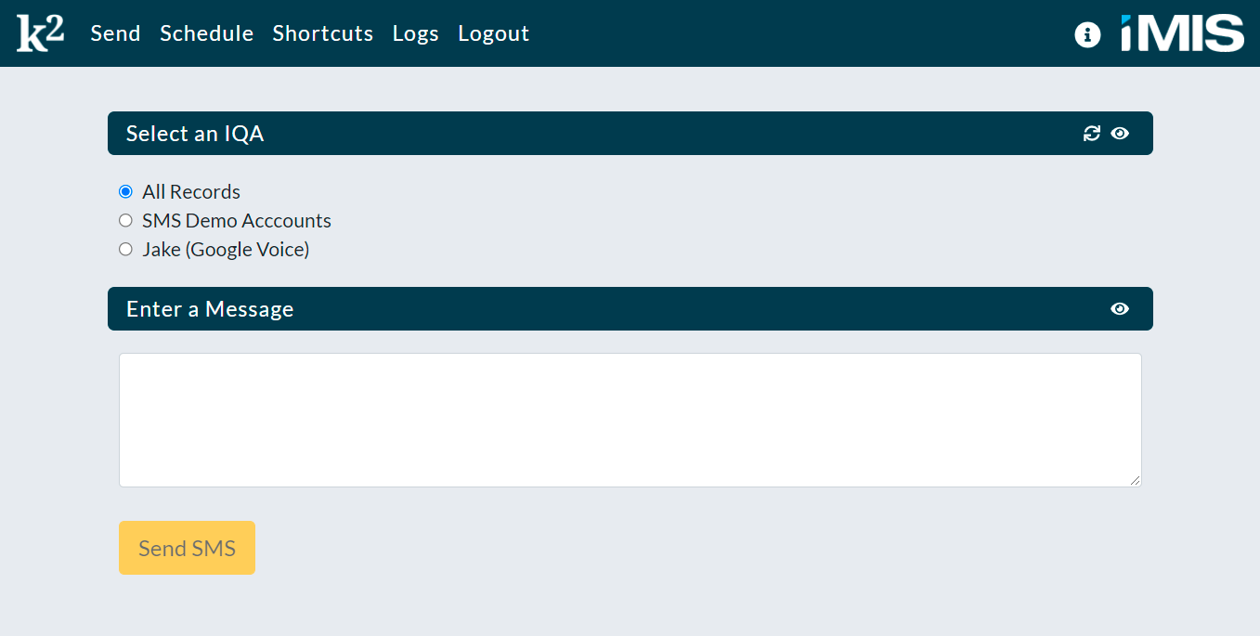This screenshot has height=636, width=1260.
Task: Click the Select an IQA header bar title
Action: click(195, 134)
